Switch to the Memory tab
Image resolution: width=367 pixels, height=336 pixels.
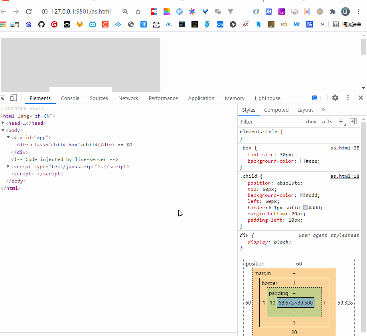point(235,98)
